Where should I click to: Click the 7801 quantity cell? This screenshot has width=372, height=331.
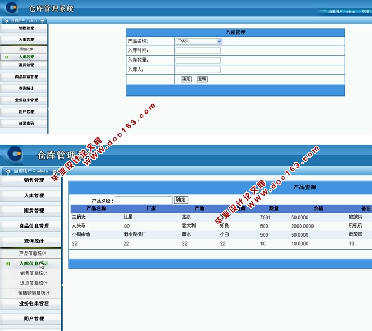tap(265, 217)
